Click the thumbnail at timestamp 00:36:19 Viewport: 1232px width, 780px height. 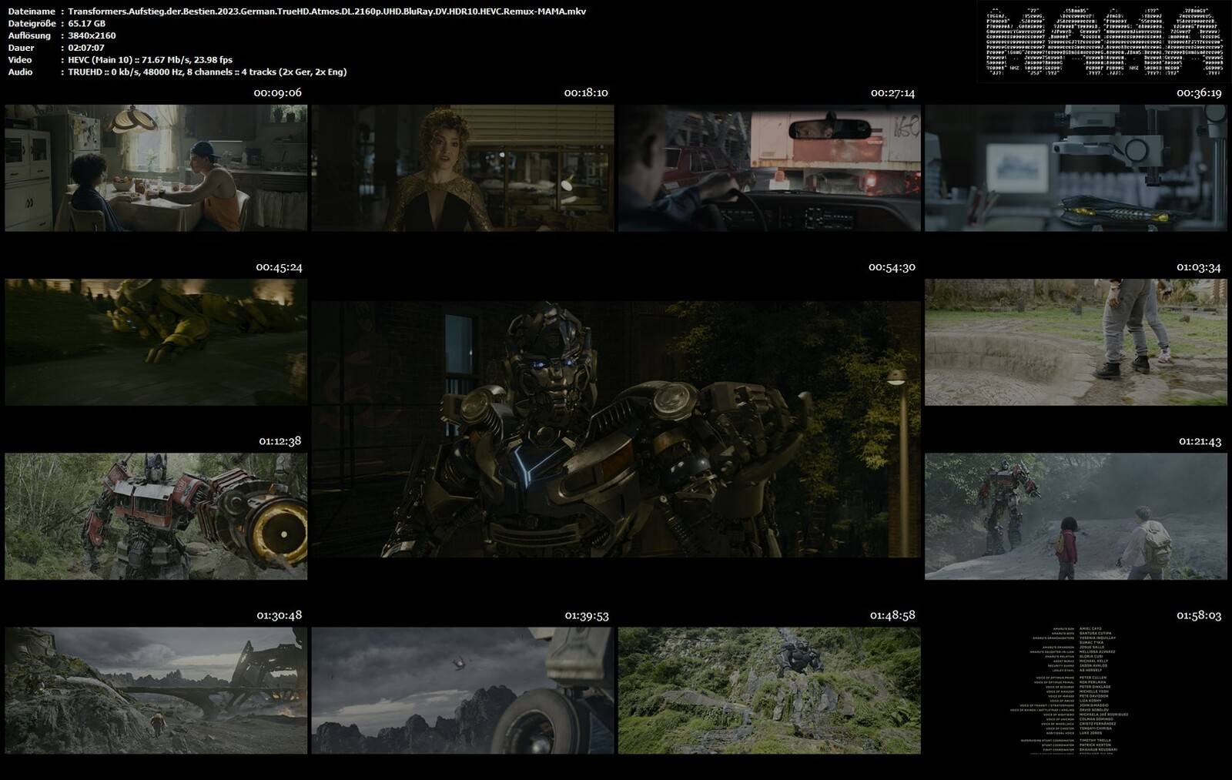point(1076,168)
